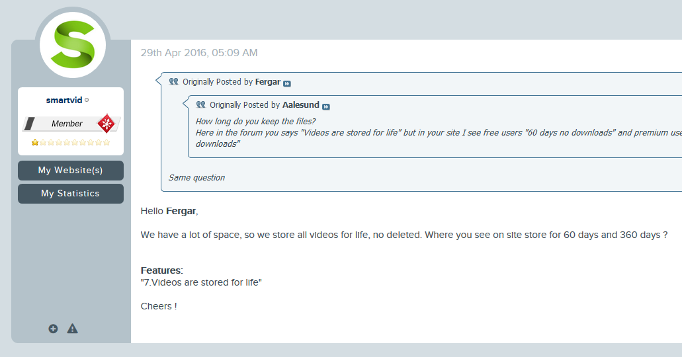Open smartvid's username profile link
The width and height of the screenshot is (682, 357).
(x=64, y=100)
